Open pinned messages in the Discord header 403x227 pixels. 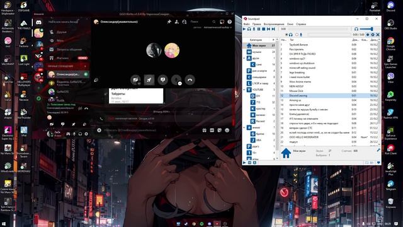(169, 22)
